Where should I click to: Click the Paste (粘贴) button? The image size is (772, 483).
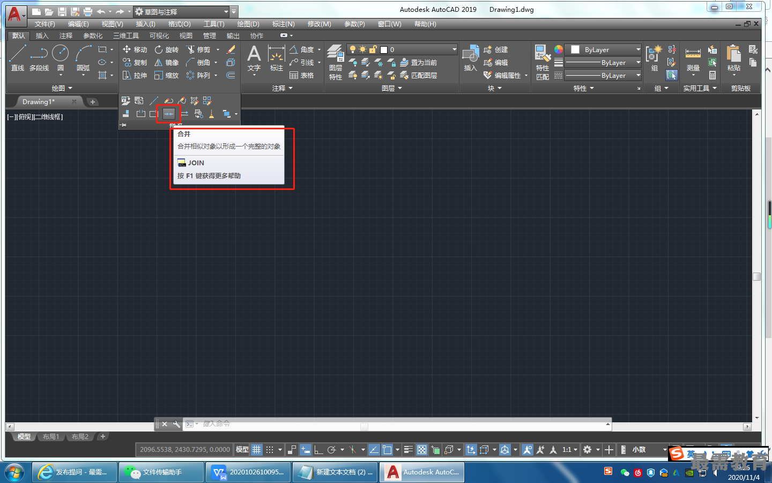point(734,58)
